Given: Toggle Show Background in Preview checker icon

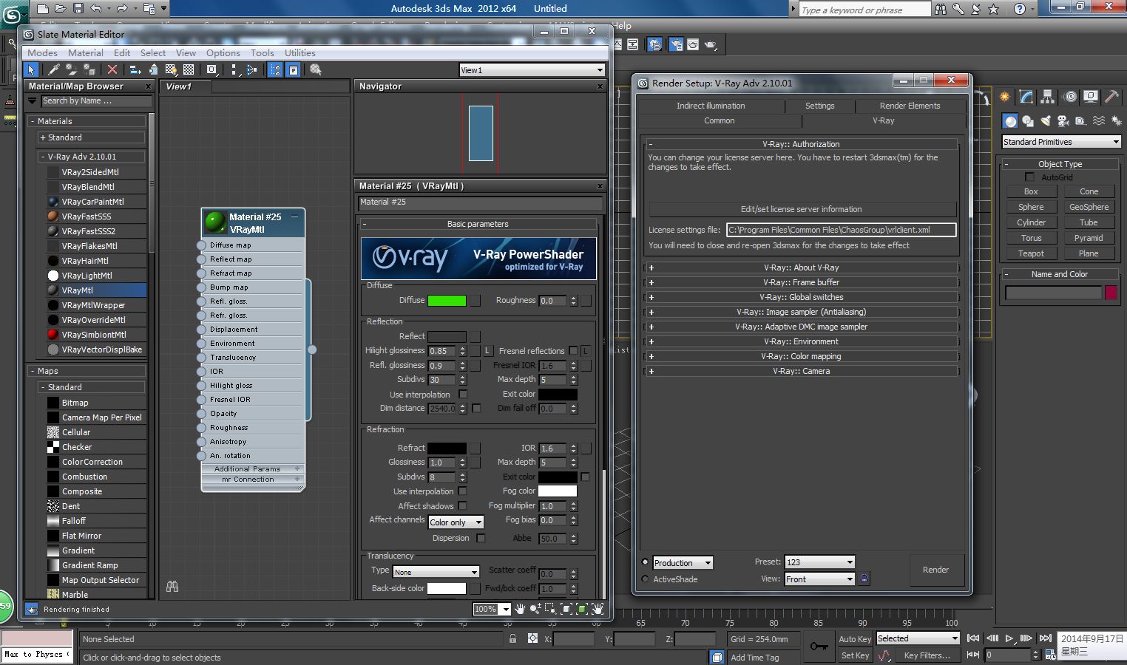Looking at the screenshot, I should pyautogui.click(x=189, y=69).
